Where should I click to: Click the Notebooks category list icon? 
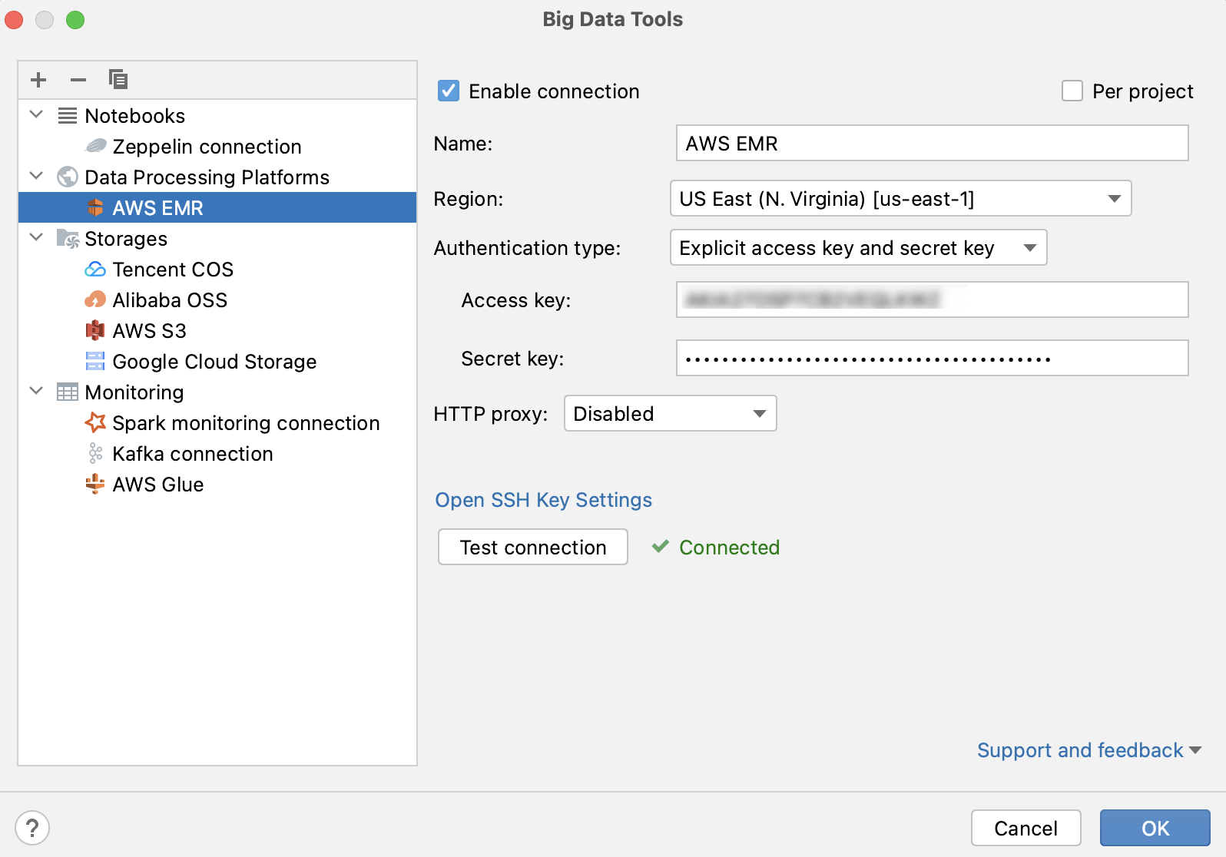pos(68,116)
